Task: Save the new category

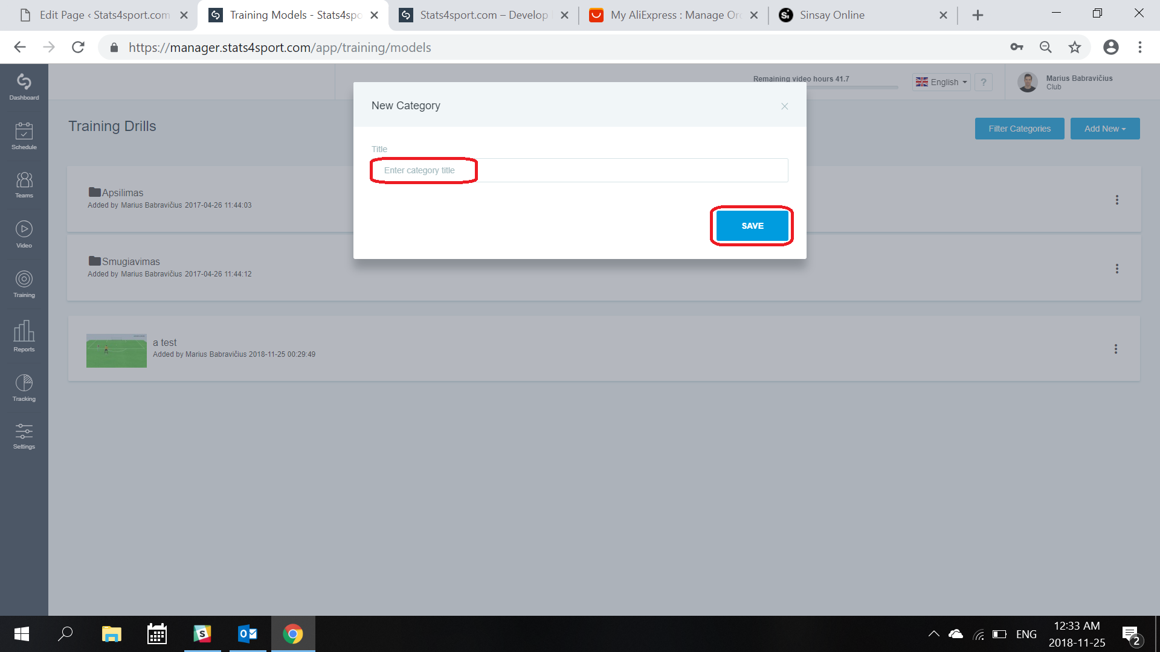Action: [x=752, y=226]
